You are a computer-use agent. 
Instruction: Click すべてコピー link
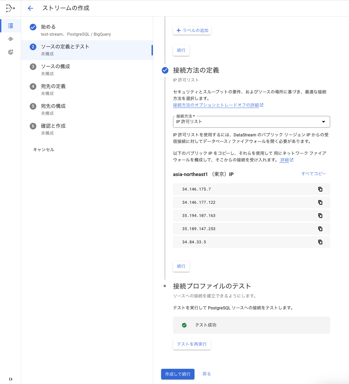point(314,174)
